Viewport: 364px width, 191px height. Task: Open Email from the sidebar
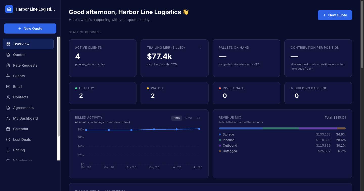point(28,87)
